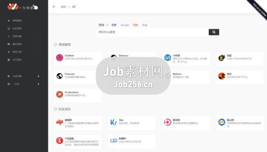Click the 素材资源 sidebar menu item
The height and width of the screenshot is (152, 267).
(x=17, y=44)
